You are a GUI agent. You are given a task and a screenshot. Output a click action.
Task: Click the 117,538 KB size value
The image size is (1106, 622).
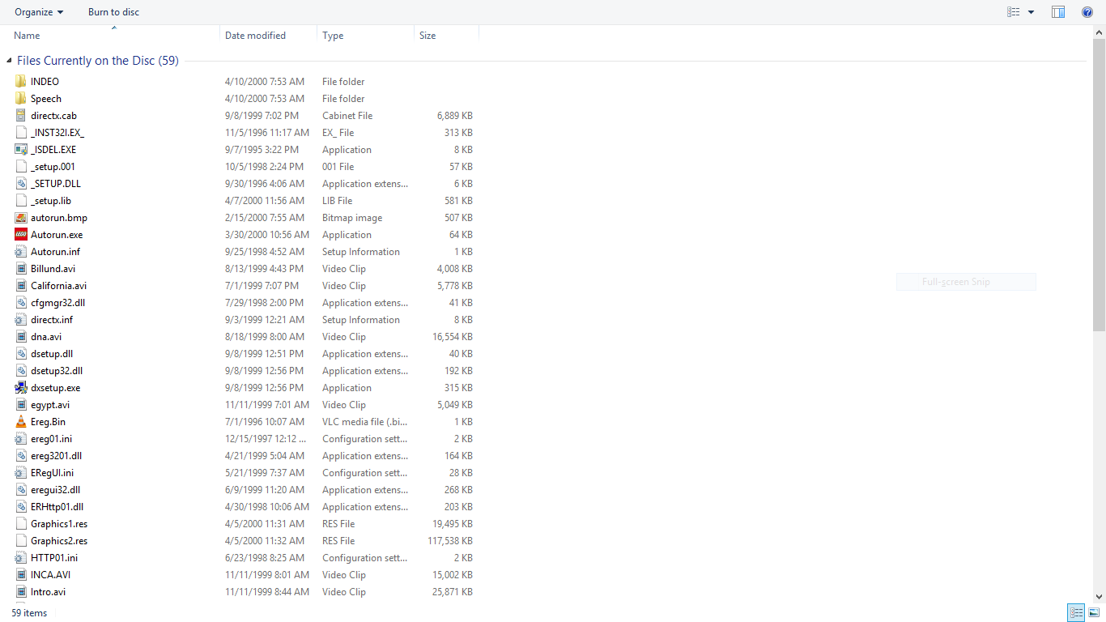coord(450,540)
